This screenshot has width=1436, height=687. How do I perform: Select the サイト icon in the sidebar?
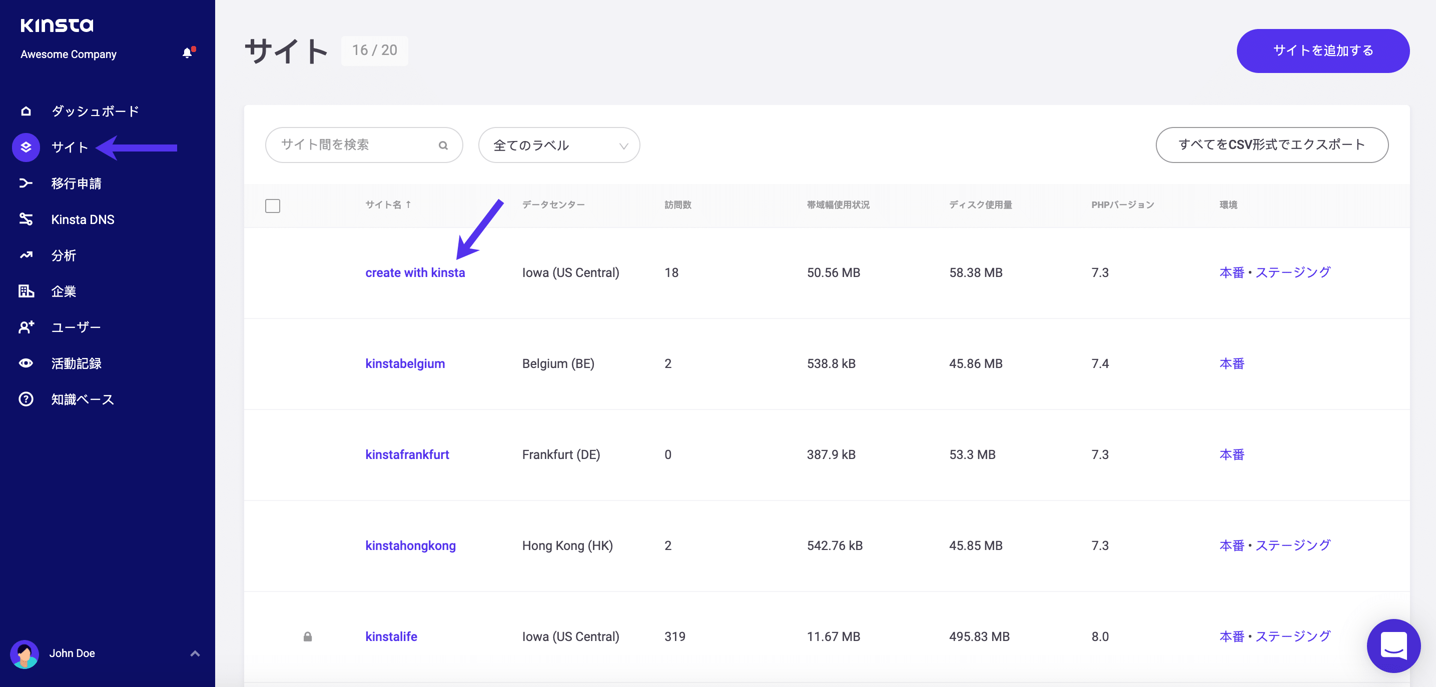[x=26, y=147]
